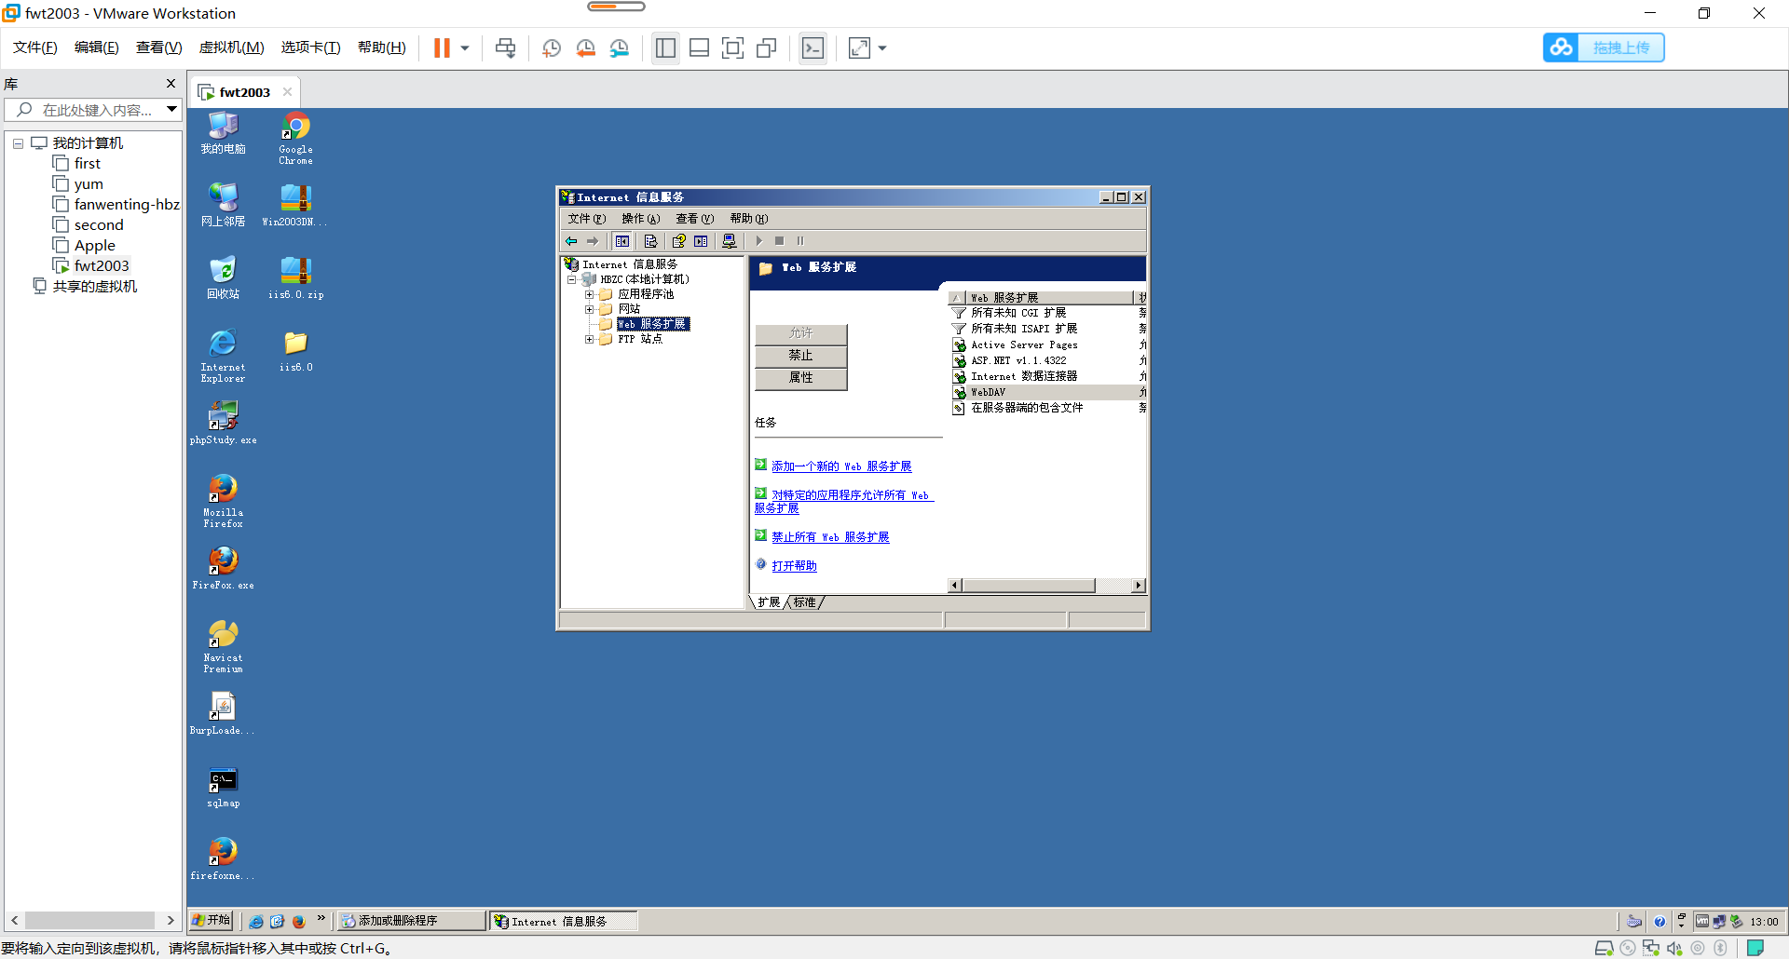This screenshot has width=1789, height=959.
Task: Click the extensions list horizontal scrollbar
Action: tap(1029, 586)
